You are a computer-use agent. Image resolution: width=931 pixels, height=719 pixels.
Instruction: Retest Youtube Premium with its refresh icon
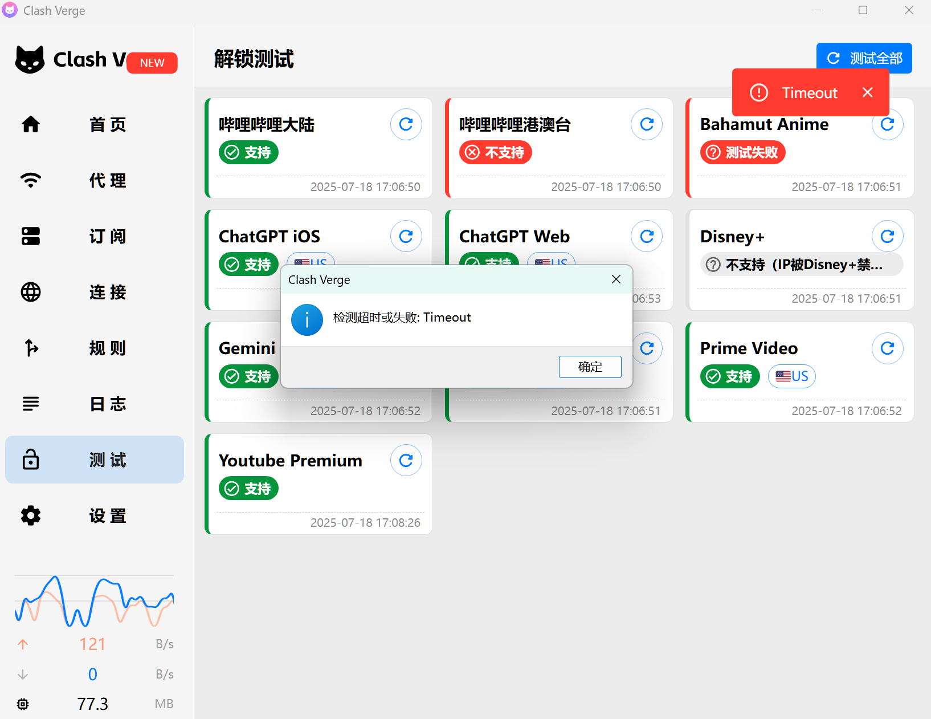406,460
